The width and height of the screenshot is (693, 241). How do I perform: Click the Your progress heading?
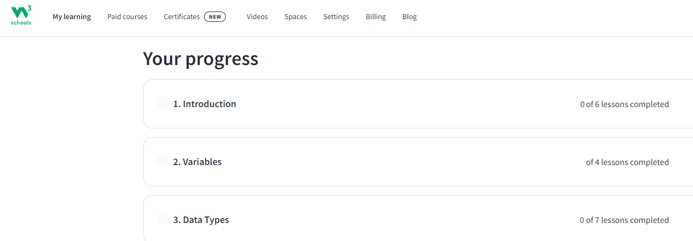pyautogui.click(x=200, y=58)
